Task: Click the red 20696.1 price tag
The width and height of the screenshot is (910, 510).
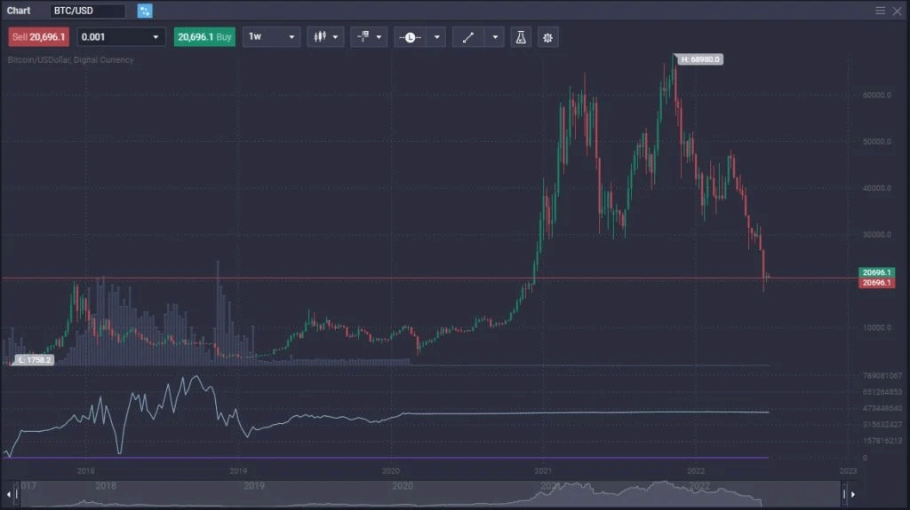Action: click(876, 283)
